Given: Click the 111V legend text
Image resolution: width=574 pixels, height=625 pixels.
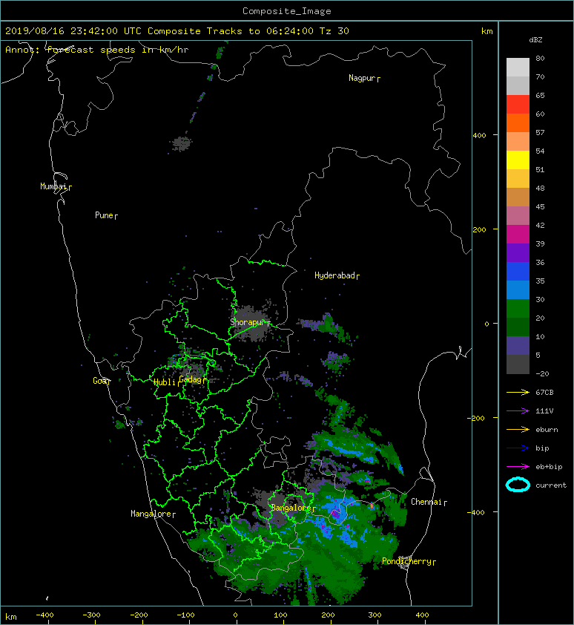Looking at the screenshot, I should (x=544, y=411).
